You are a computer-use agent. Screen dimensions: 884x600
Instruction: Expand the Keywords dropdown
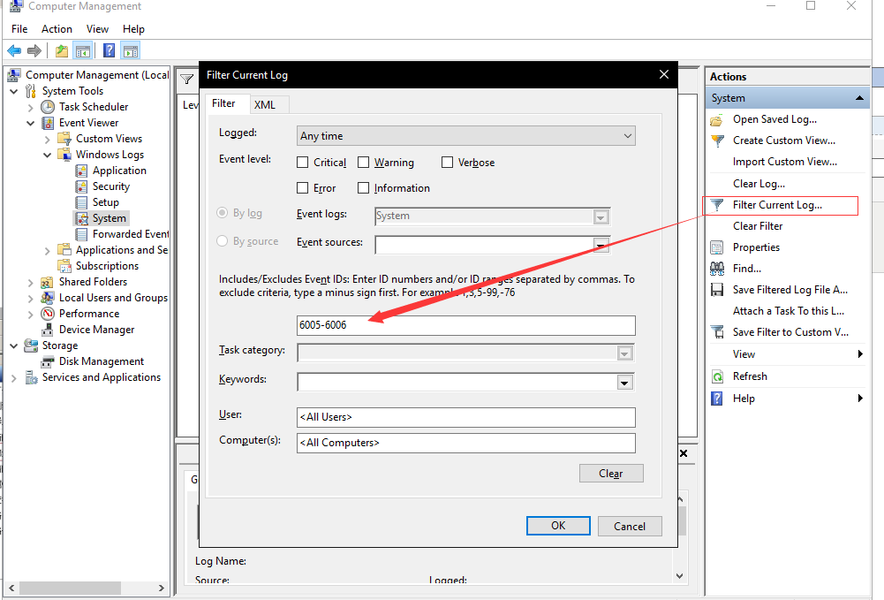(x=625, y=382)
